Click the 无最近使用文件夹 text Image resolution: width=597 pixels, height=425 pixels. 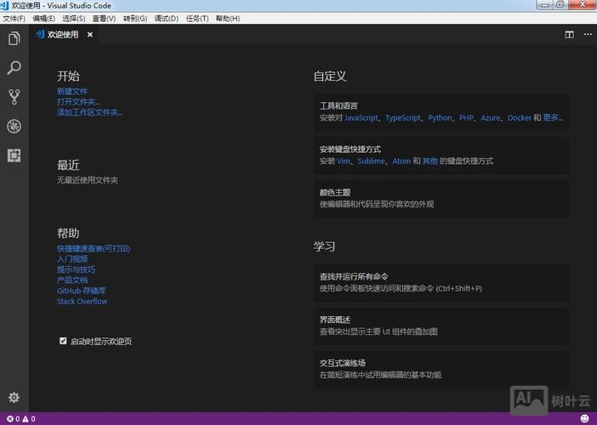(88, 180)
